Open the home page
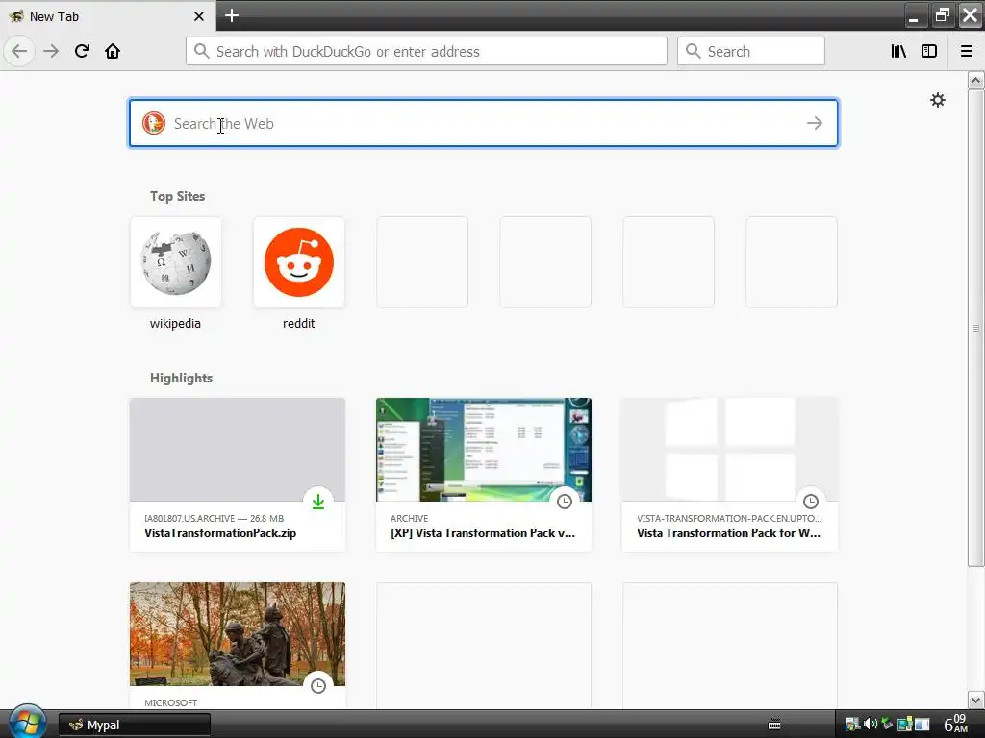Screen dimensions: 985x738 click(x=113, y=51)
